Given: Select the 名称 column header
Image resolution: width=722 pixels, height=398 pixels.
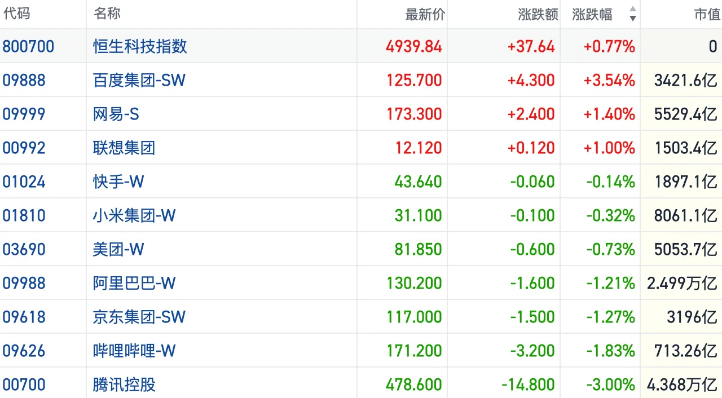Looking at the screenshot, I should [x=107, y=14].
